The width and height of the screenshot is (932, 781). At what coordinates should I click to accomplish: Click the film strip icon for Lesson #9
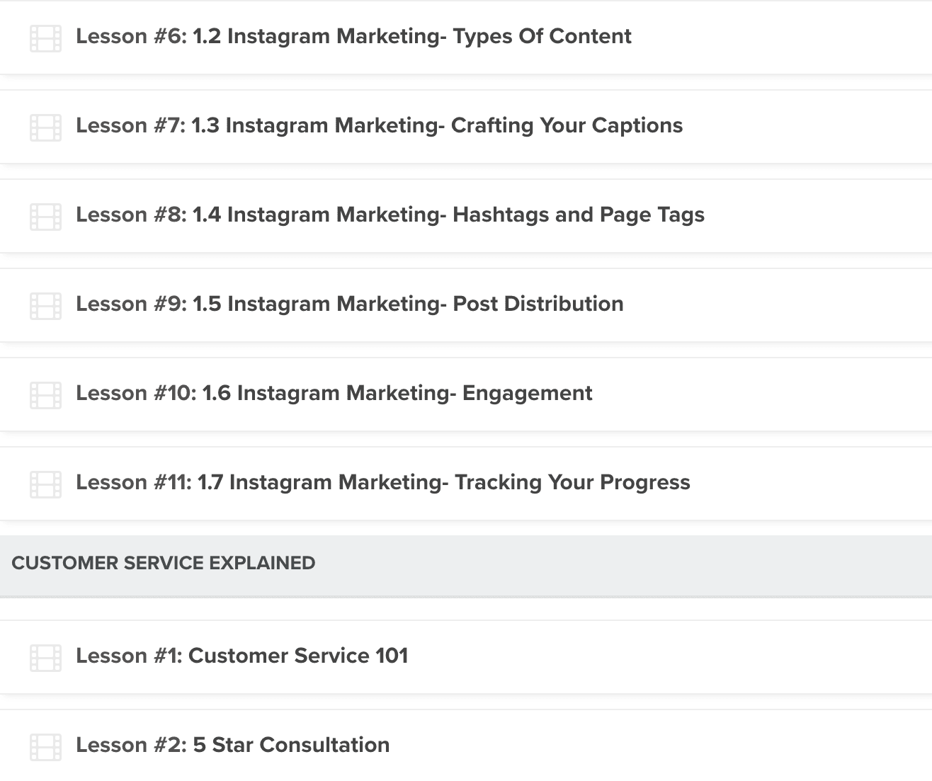click(45, 306)
